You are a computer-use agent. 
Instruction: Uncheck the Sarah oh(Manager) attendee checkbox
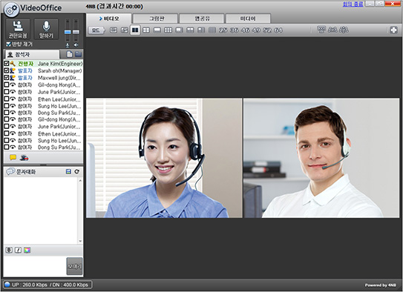7,70
